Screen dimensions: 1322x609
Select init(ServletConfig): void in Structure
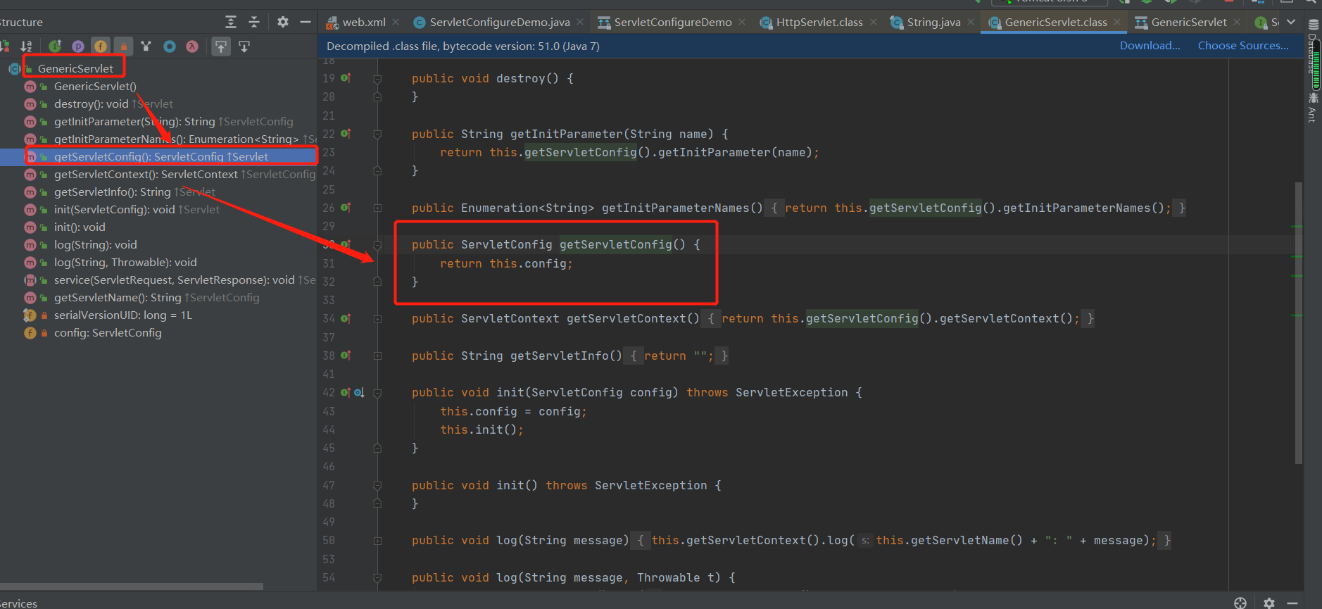click(x=114, y=209)
